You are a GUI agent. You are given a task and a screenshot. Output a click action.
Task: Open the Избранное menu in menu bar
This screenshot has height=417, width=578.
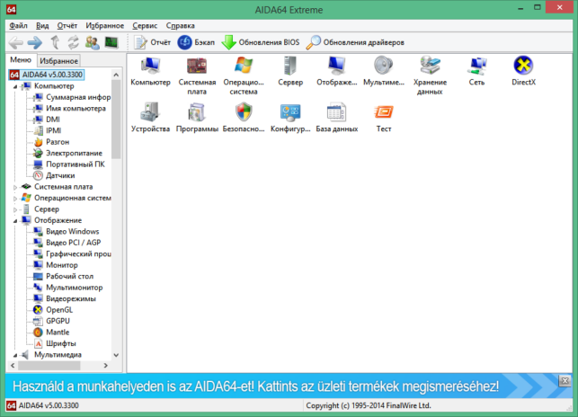tap(104, 26)
